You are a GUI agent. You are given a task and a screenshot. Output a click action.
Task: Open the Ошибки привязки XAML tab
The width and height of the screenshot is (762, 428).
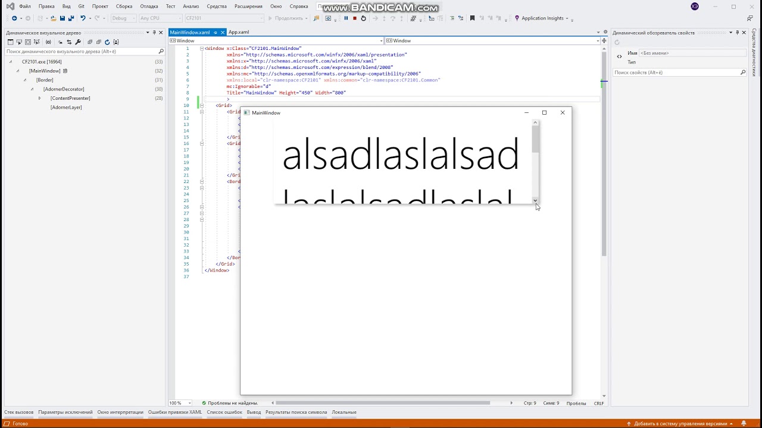click(175, 412)
